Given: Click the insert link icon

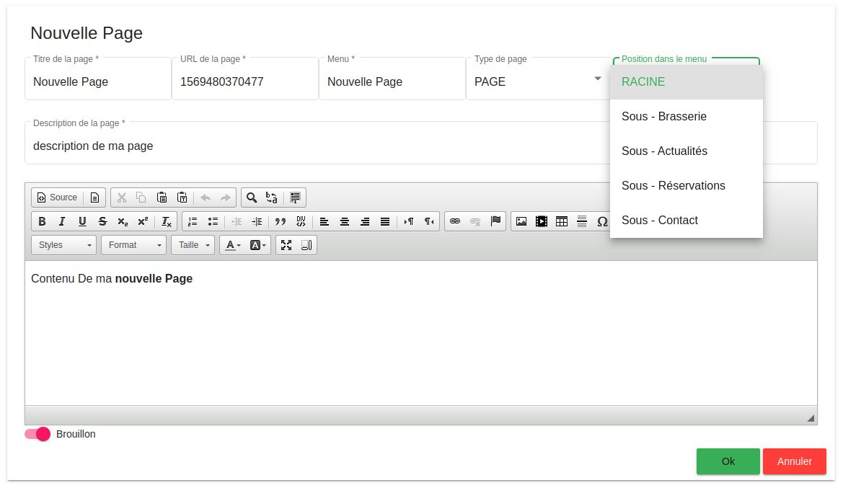Looking at the screenshot, I should pos(455,221).
